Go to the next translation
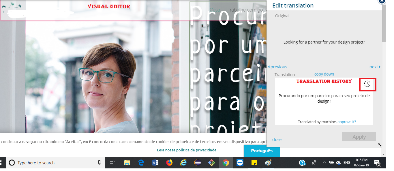This screenshot has height=171, width=394. point(375,67)
